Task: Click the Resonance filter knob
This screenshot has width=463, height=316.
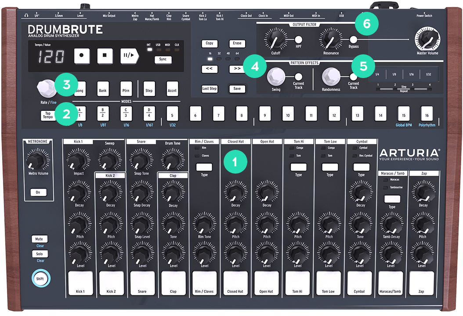Action: pyautogui.click(x=330, y=39)
